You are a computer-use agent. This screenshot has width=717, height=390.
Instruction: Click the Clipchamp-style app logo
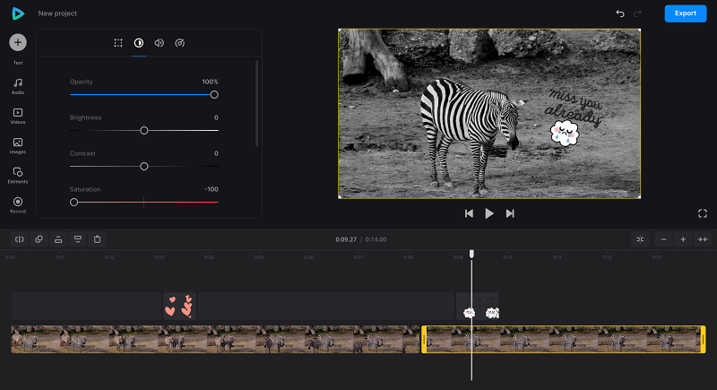pos(18,13)
